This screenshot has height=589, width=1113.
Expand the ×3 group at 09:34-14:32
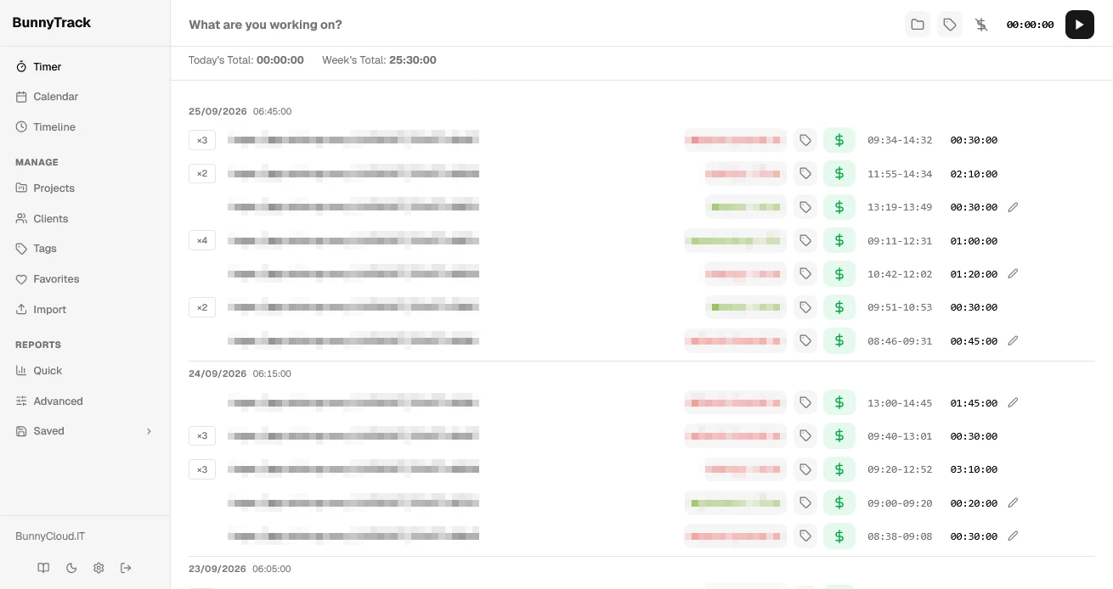(202, 140)
